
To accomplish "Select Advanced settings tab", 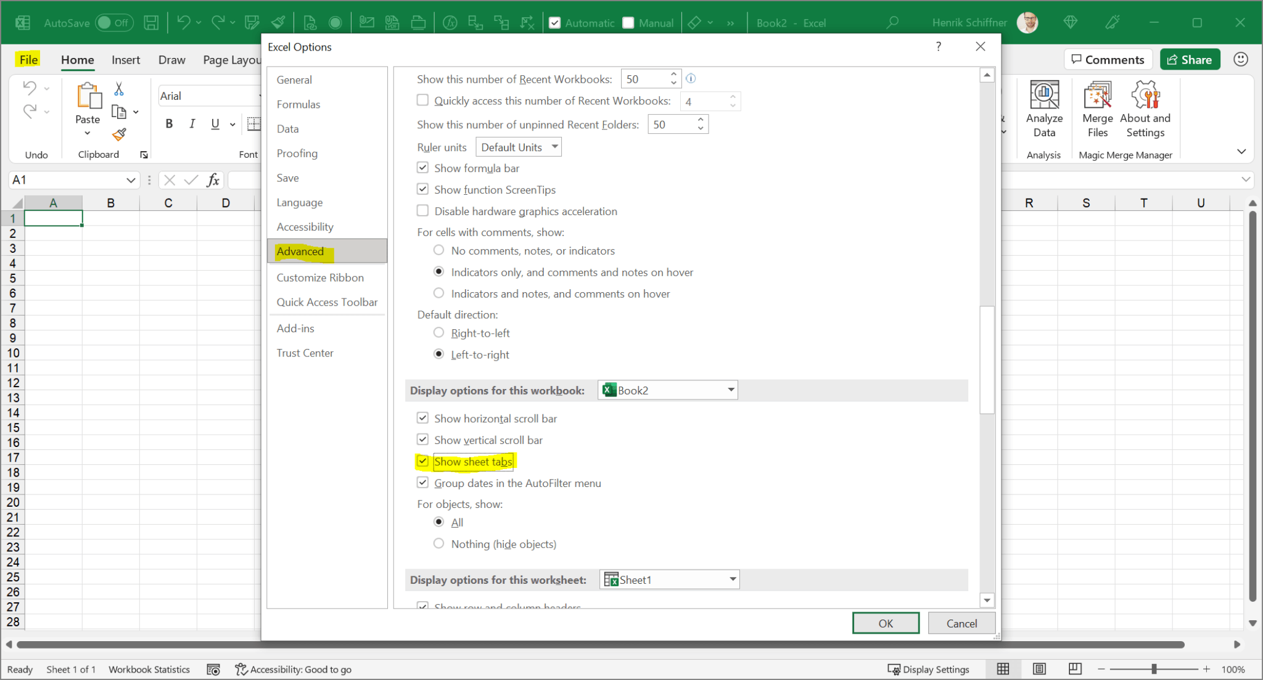I will tap(300, 250).
